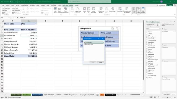Click the Select actions icon
The height and width of the screenshot is (99, 177).
[x=88, y=10]
